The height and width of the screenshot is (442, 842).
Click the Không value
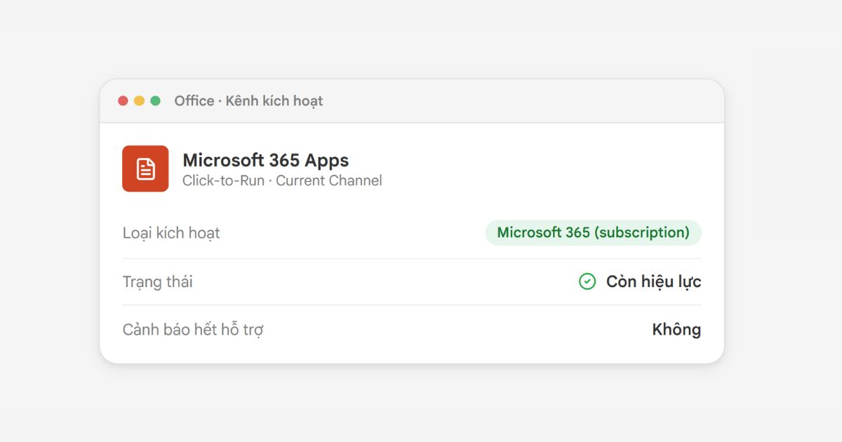pos(676,330)
